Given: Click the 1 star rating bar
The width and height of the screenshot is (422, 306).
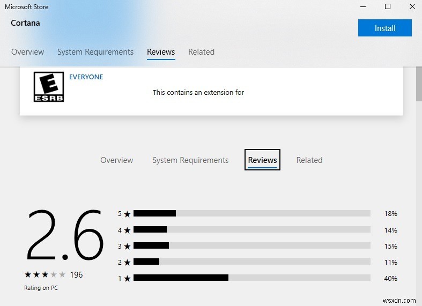Looking at the screenshot, I should (x=252, y=278).
